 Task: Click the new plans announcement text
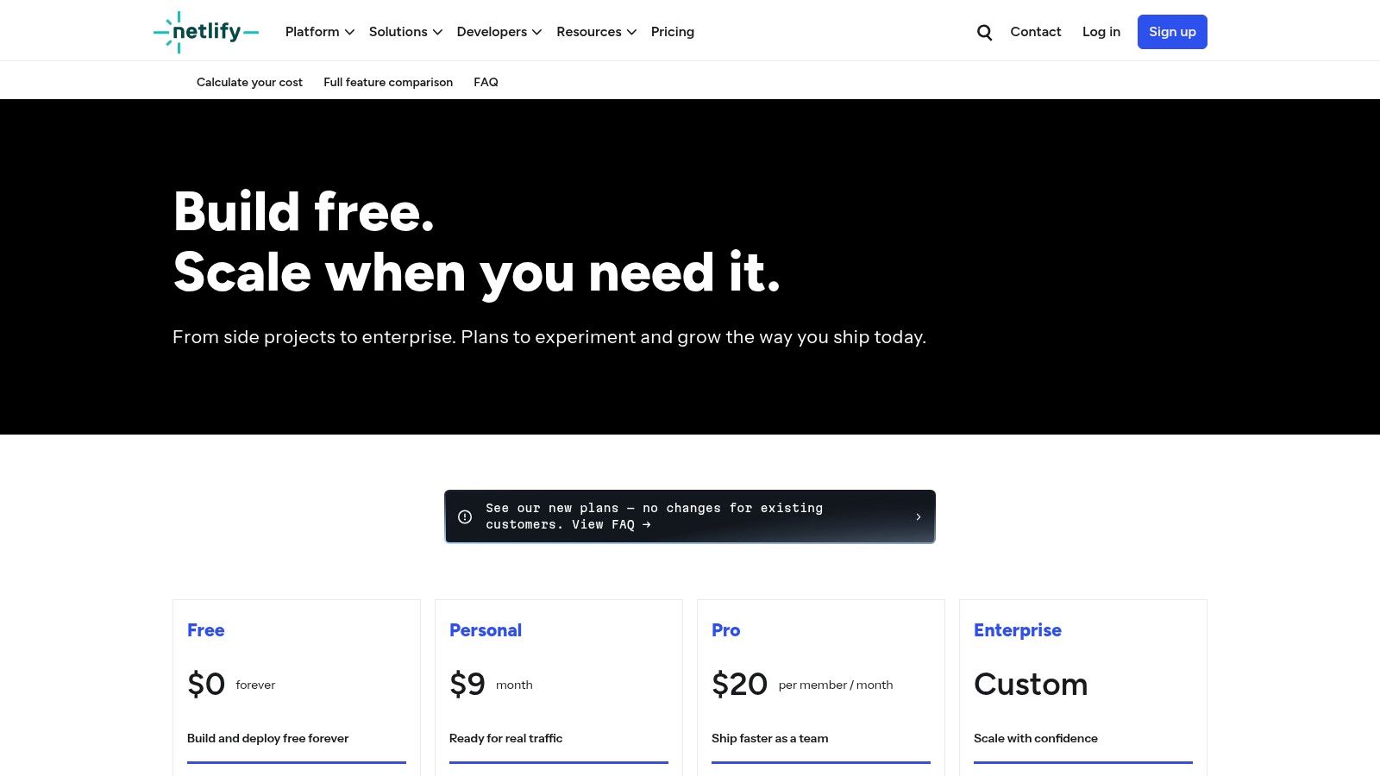[654, 516]
